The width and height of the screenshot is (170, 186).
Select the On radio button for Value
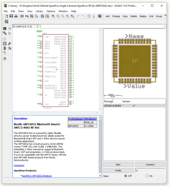147,176
